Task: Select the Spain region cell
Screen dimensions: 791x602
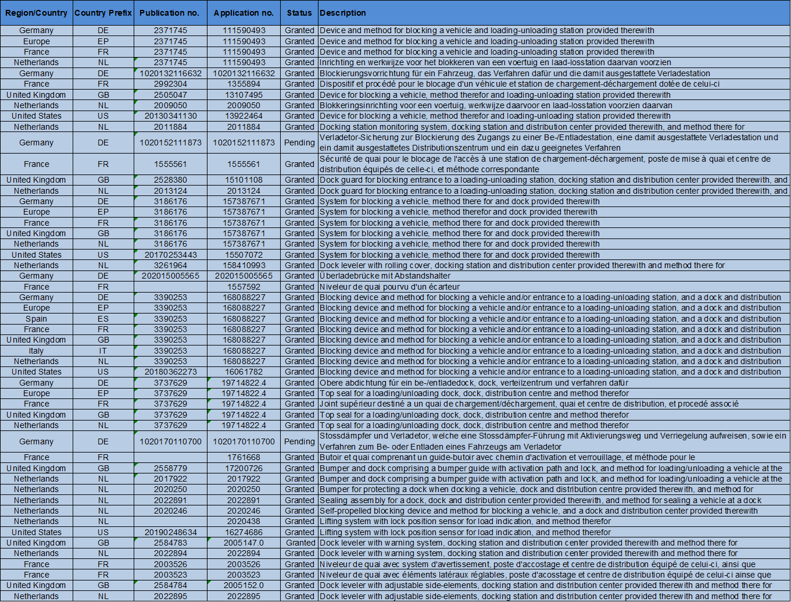Action: (36, 319)
